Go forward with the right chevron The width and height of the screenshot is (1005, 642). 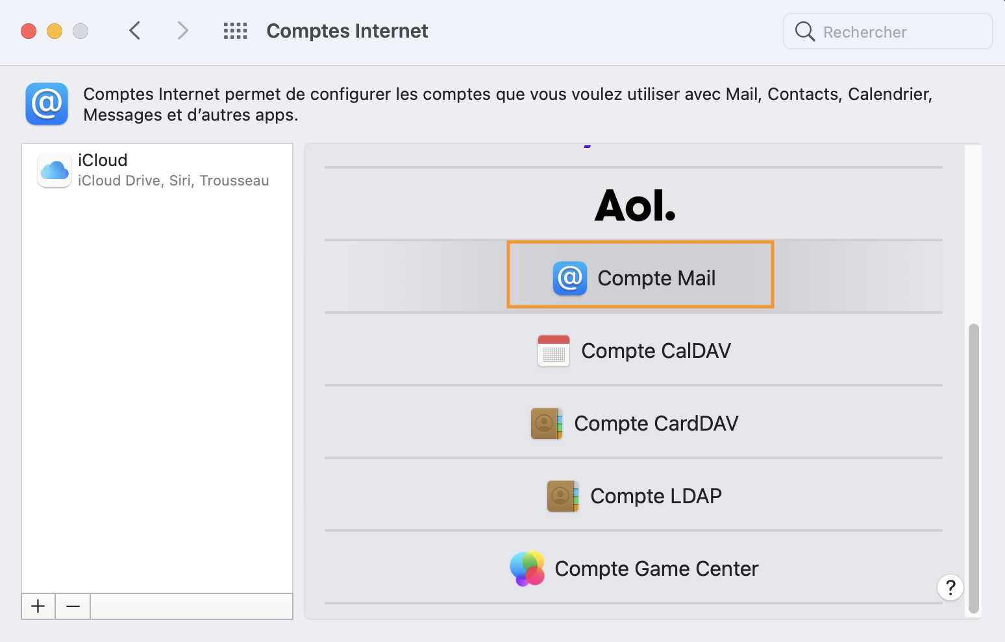183,30
